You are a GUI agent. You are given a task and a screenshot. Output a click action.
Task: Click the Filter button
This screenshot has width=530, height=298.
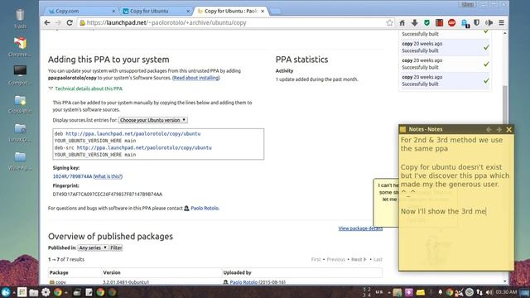(116, 248)
